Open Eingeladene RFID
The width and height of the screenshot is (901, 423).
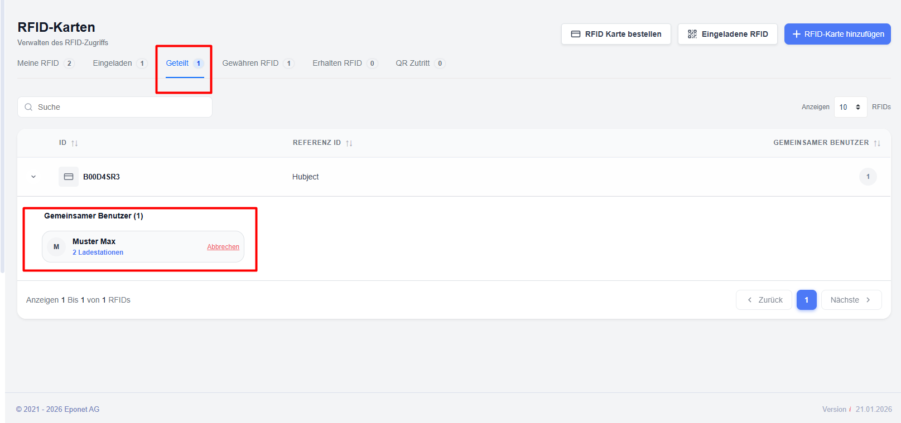[x=727, y=34]
